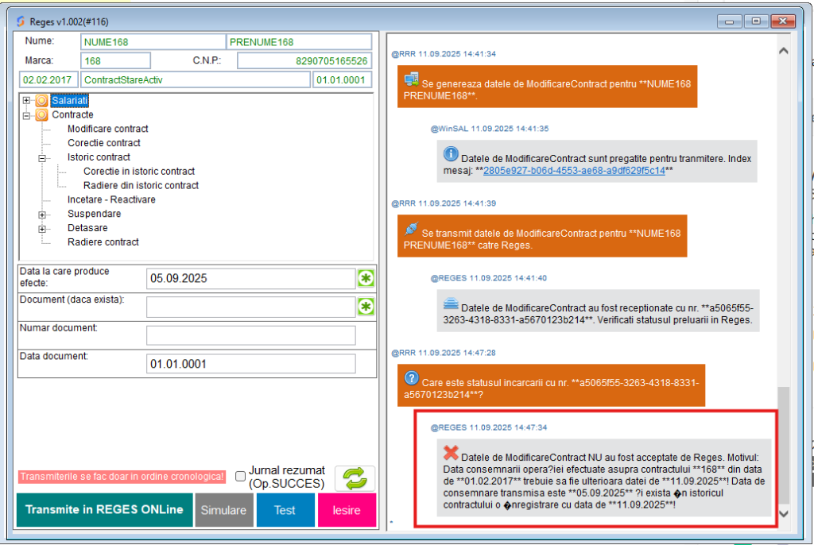The height and width of the screenshot is (545, 814).
Task: Click the Nume field with NUME168
Action: [x=153, y=42]
